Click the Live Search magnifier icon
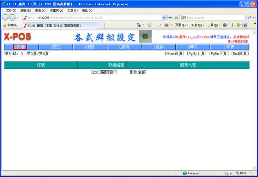The width and height of the screenshot is (258, 177). [249, 18]
